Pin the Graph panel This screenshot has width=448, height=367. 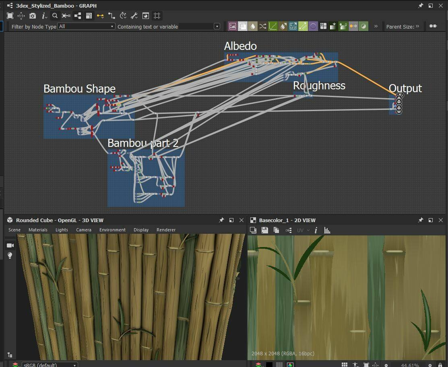421,6
